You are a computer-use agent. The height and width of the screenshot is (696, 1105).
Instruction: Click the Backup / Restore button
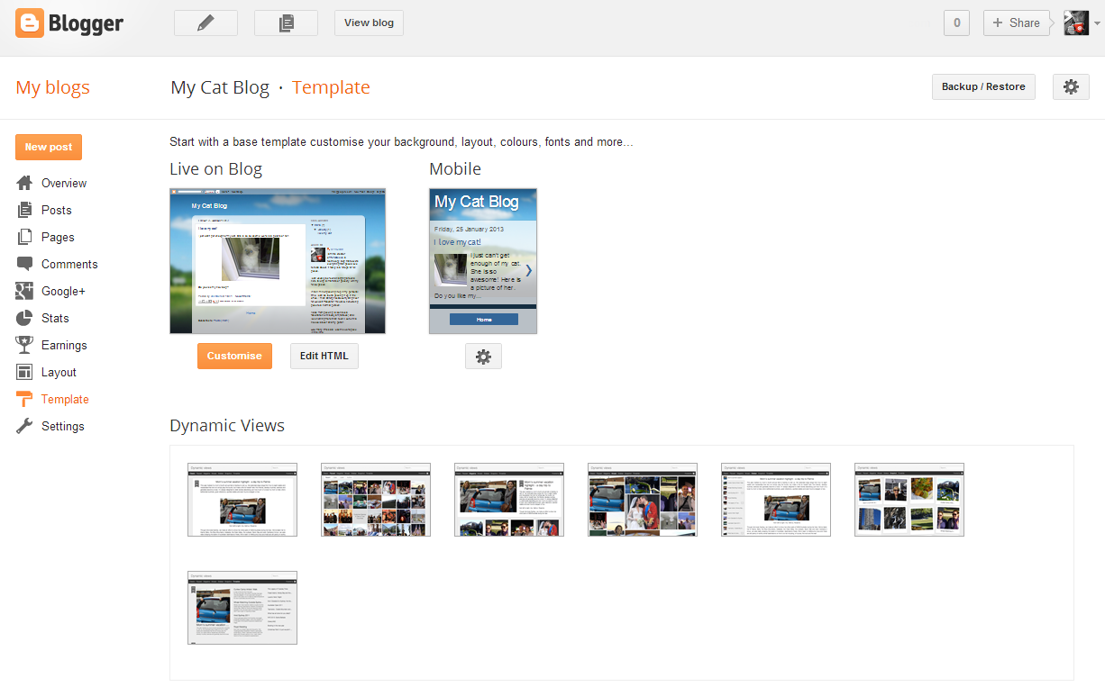(x=983, y=87)
